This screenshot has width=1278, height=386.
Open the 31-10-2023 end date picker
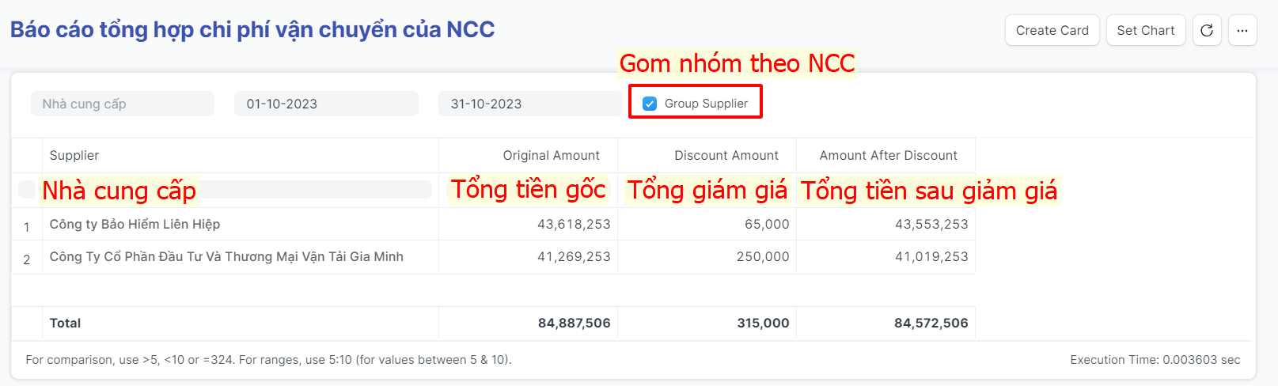coord(529,104)
